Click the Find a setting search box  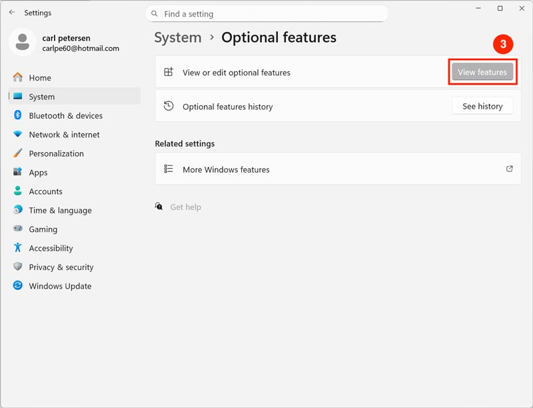[x=266, y=13]
